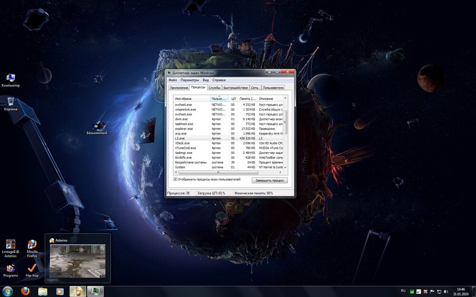Select the nTuneCmd.exe process row
This screenshot has width=476, height=297.
click(x=228, y=148)
